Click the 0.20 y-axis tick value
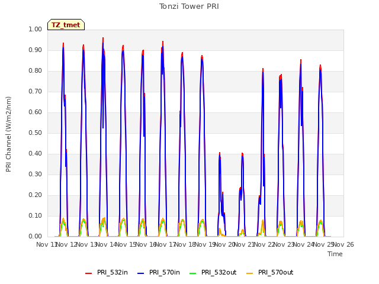 pyautogui.click(x=36, y=195)
